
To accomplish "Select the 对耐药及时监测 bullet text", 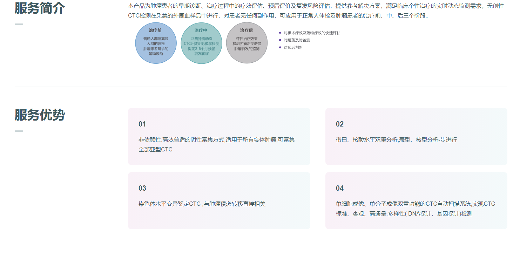I will 297,40.
